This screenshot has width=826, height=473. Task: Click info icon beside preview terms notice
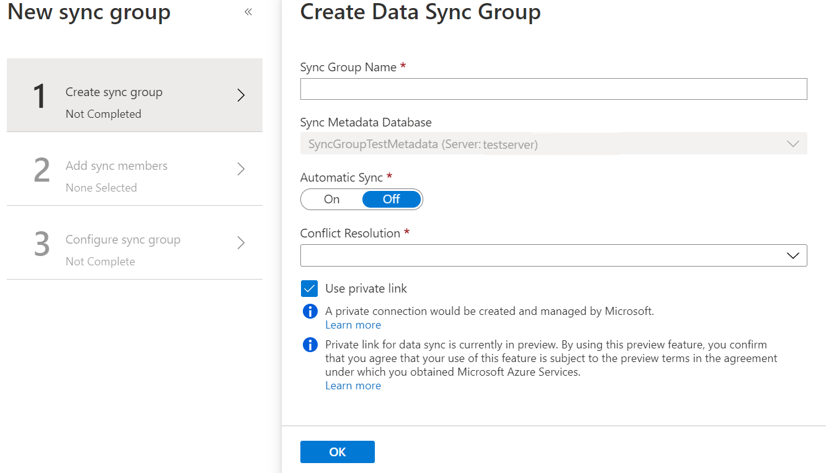tap(310, 345)
